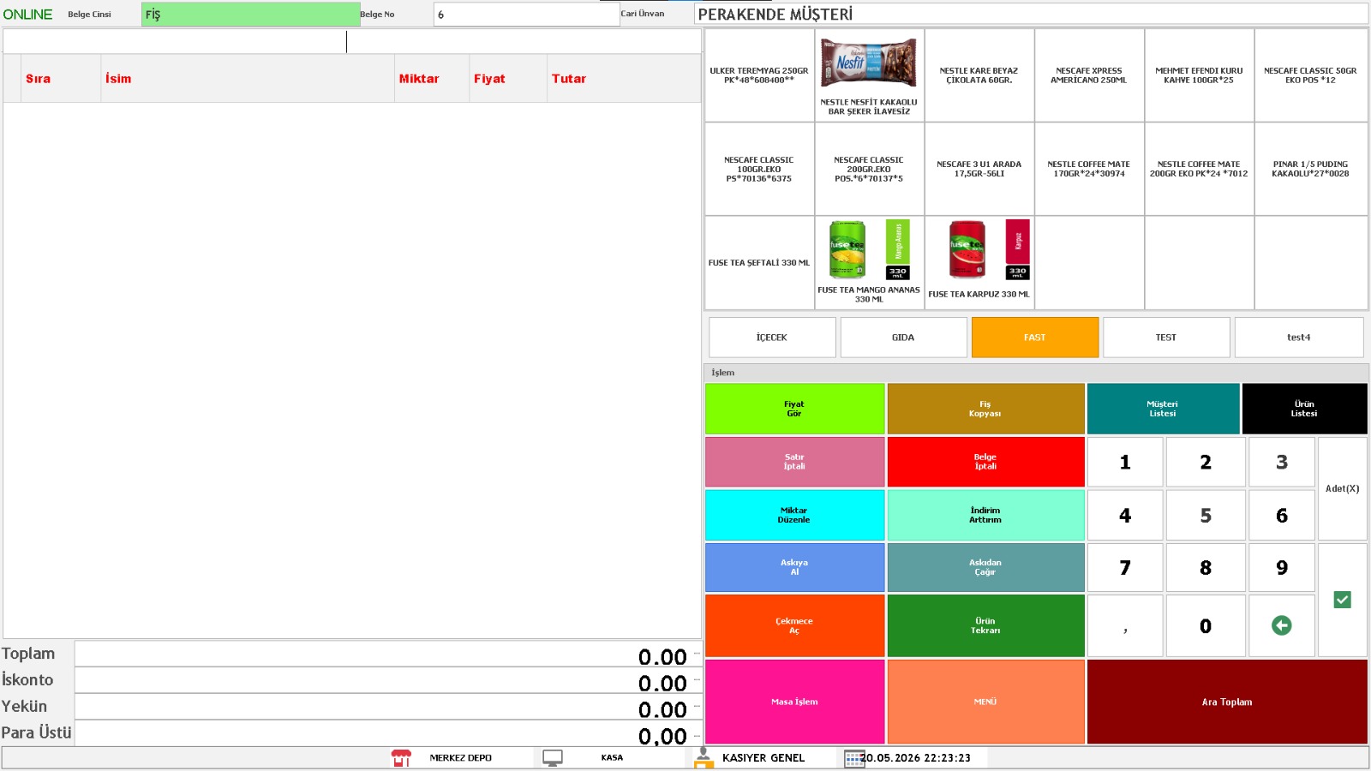
Task: Open the TEST category
Action: (x=1166, y=338)
